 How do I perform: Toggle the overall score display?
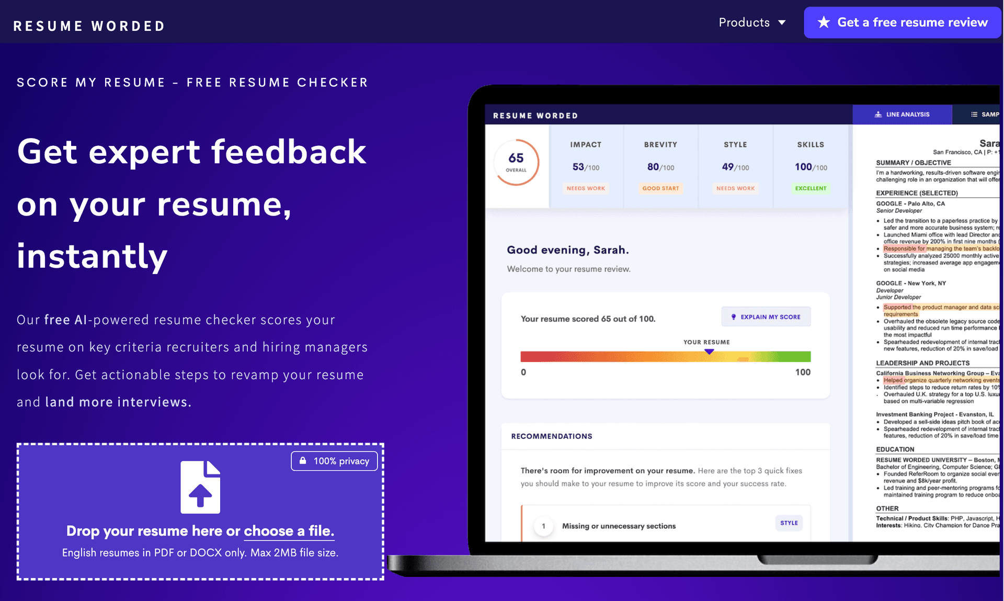516,166
